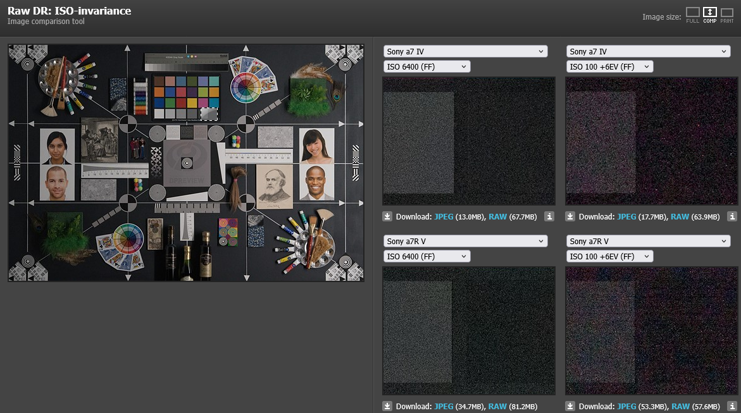Download the 81.2MB RAW file link

(x=497, y=407)
